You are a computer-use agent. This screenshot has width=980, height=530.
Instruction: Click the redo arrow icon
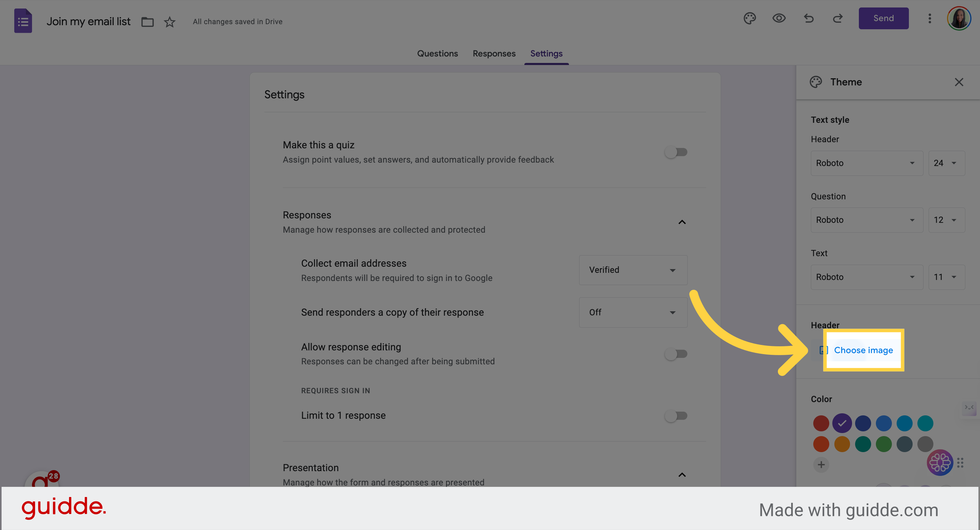click(x=837, y=18)
